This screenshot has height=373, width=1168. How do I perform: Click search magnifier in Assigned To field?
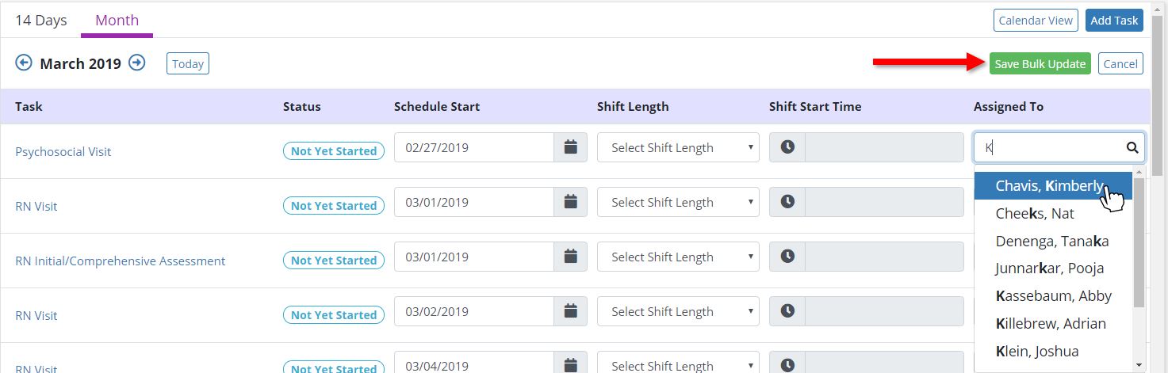tap(1132, 147)
